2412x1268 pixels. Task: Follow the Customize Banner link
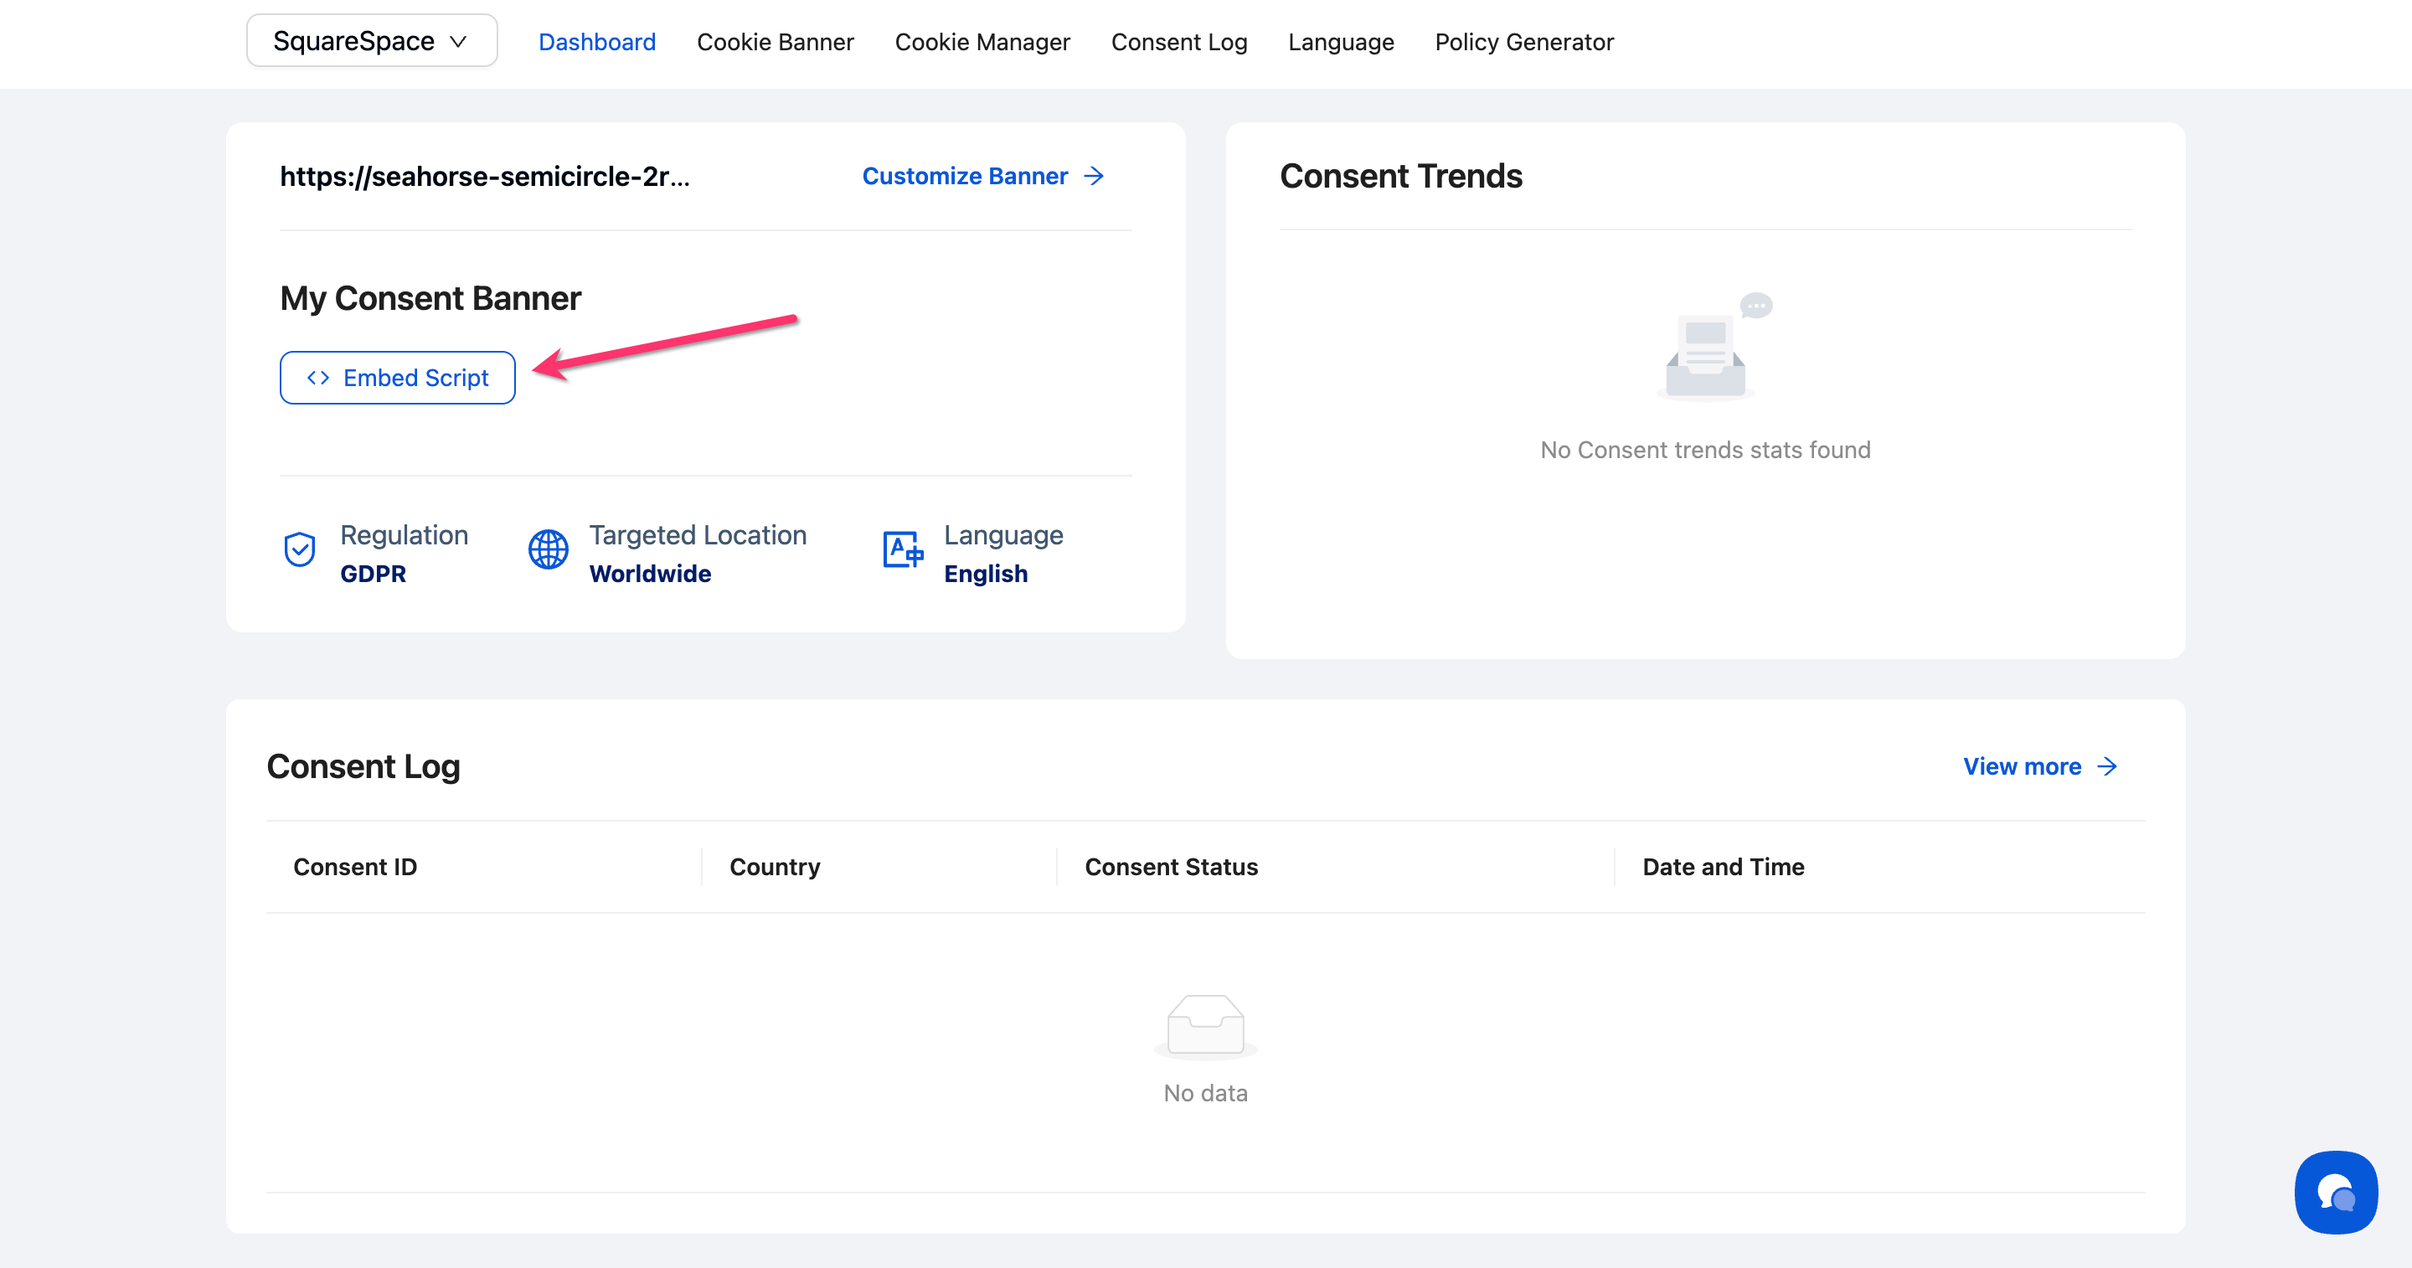(965, 176)
